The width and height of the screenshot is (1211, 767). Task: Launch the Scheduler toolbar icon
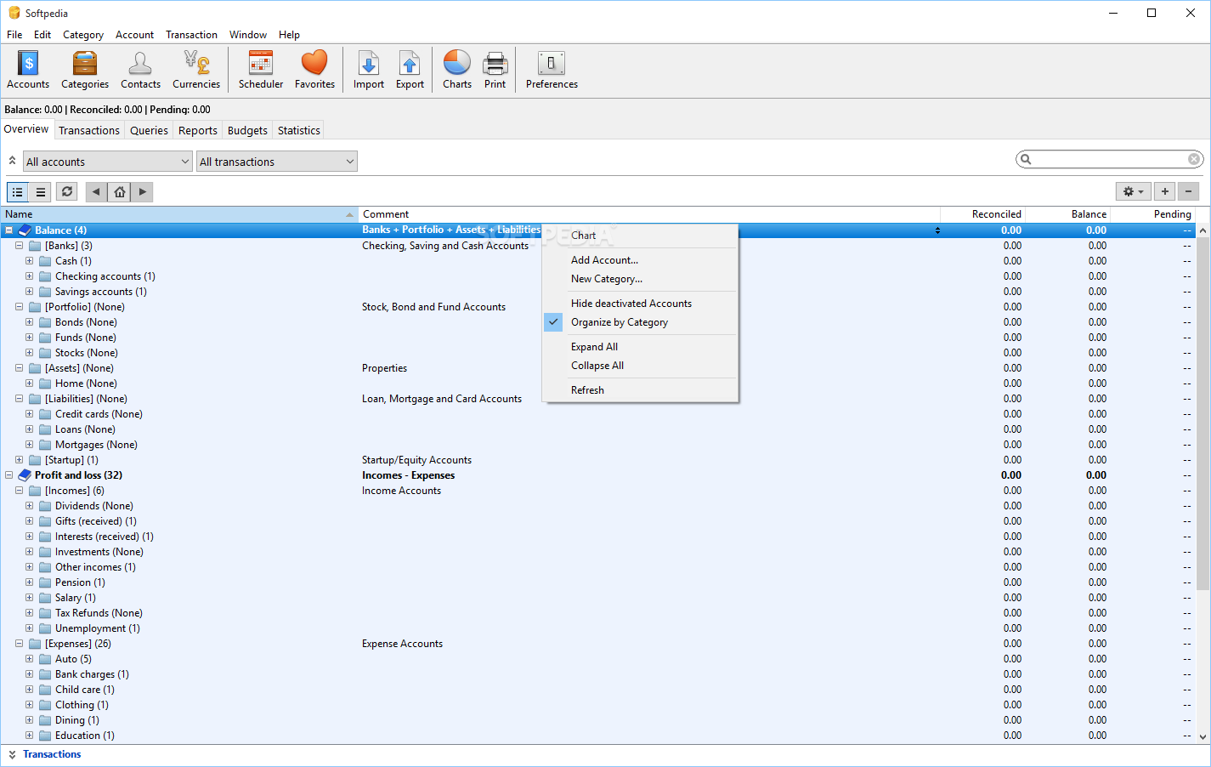pos(261,70)
